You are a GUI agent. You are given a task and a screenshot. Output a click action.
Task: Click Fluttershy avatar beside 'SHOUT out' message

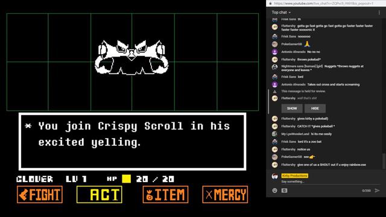[x=275, y=165]
